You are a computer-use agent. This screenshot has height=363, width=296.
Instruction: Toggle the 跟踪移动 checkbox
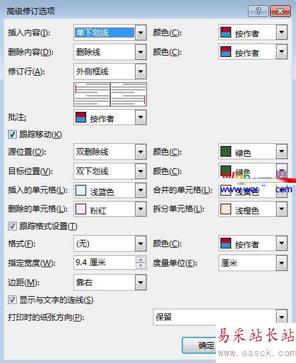click(12, 135)
